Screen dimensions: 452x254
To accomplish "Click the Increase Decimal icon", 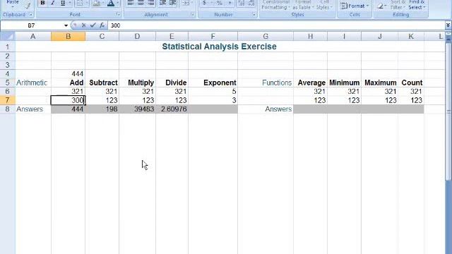I will coord(241,3).
